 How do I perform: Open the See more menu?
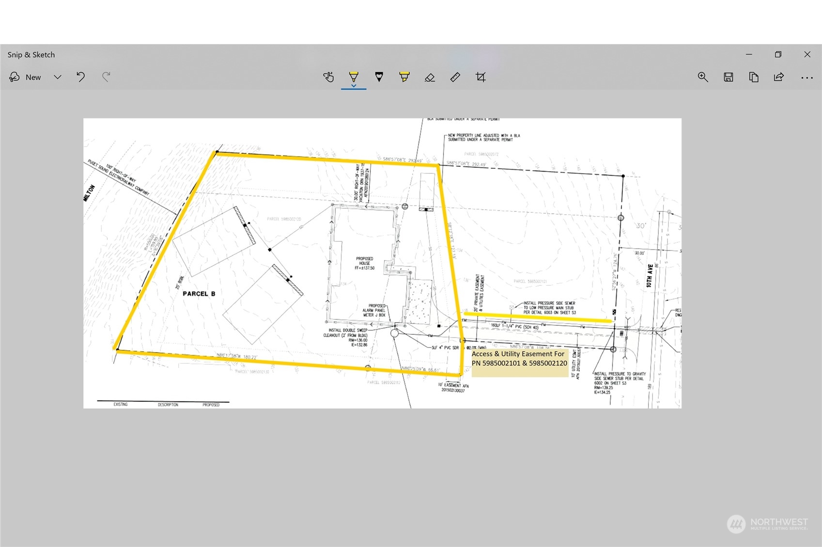click(807, 77)
